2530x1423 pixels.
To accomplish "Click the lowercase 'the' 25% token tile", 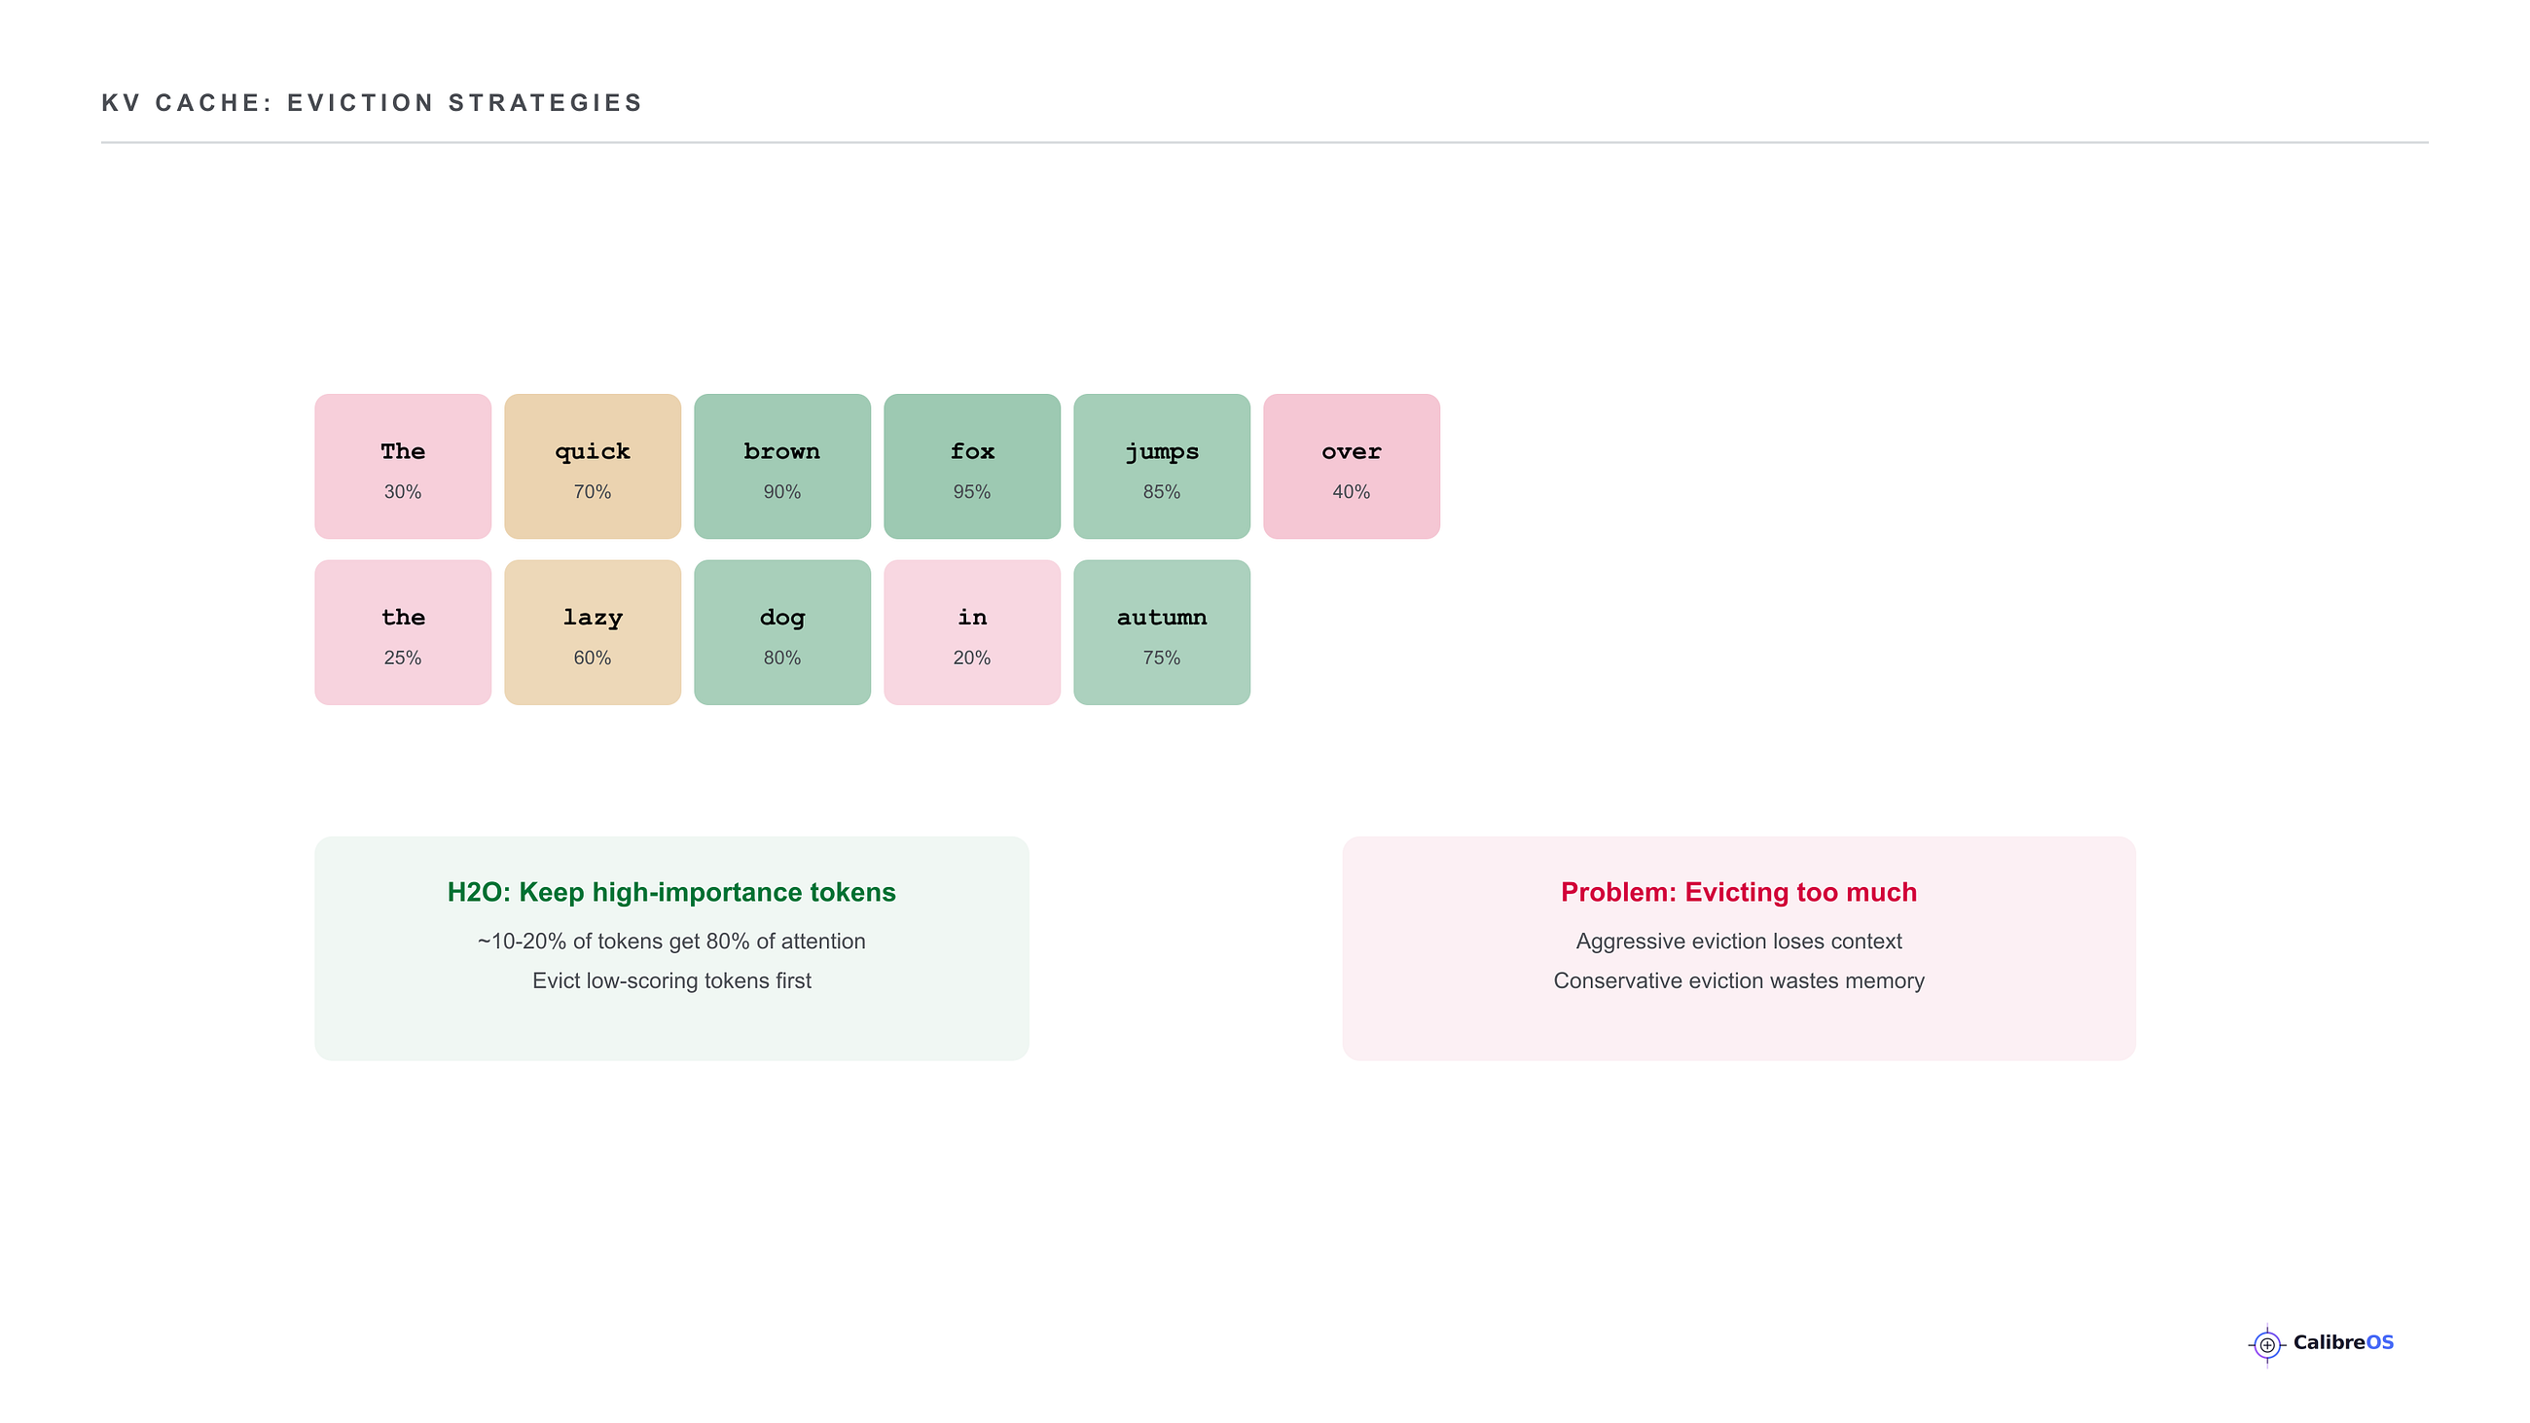I will (x=403, y=632).
